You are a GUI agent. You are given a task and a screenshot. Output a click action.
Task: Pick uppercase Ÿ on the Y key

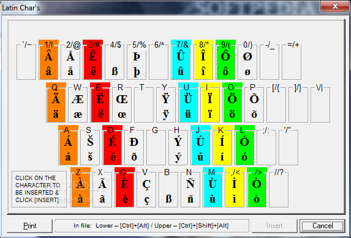click(x=165, y=99)
